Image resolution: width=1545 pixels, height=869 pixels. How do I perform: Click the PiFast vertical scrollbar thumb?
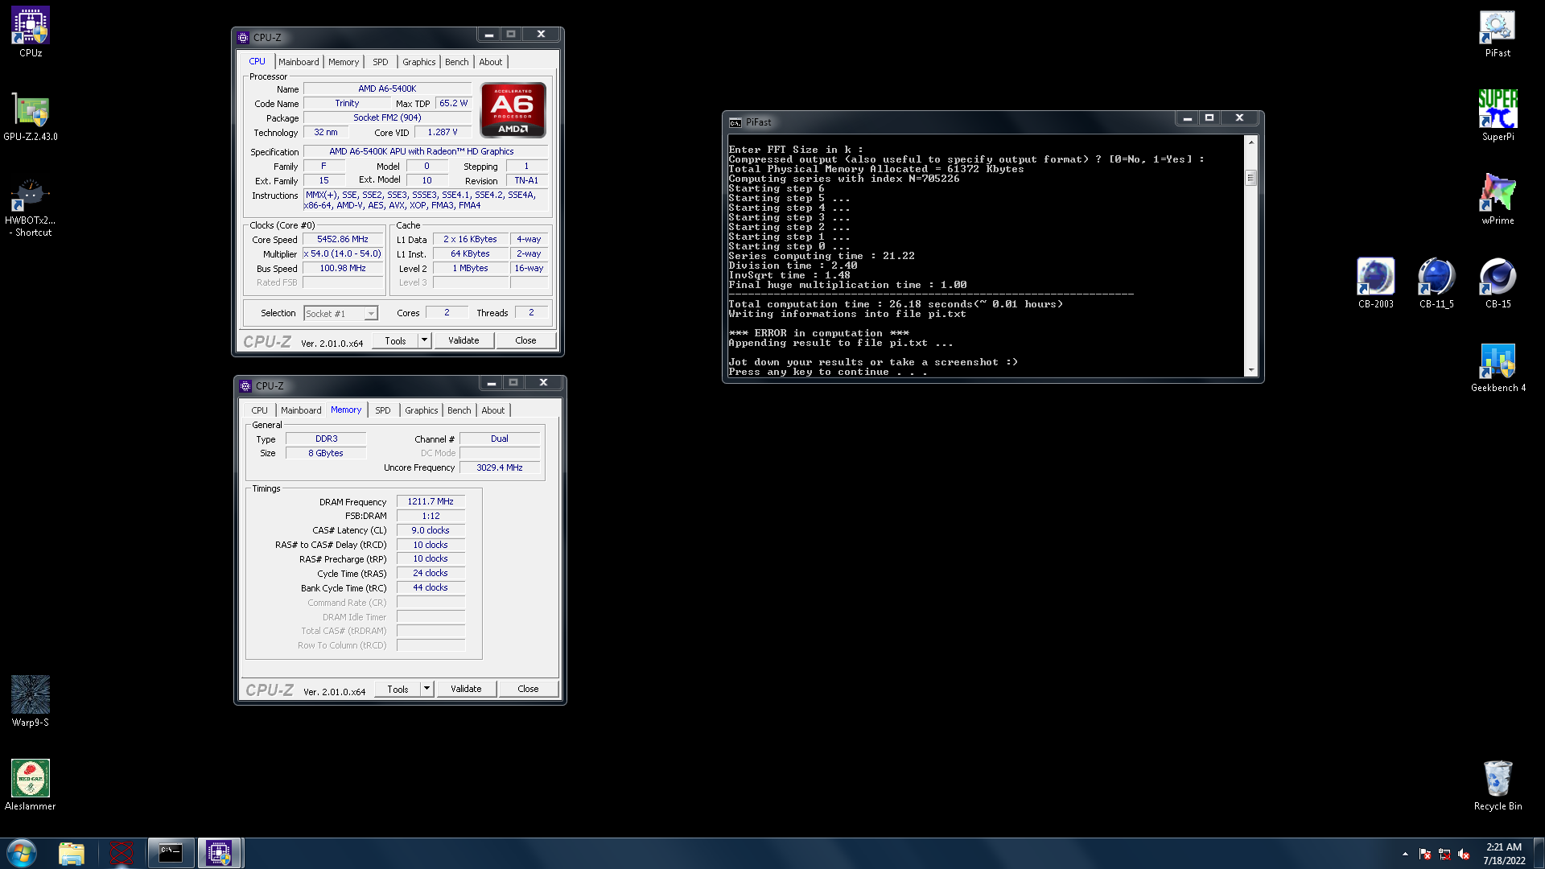tap(1250, 178)
